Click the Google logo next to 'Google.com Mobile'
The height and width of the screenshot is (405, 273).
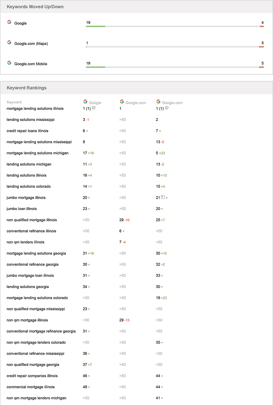pyautogui.click(x=9, y=63)
